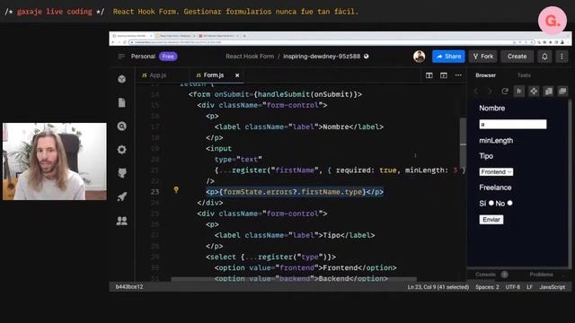Click the Fork button

pyautogui.click(x=483, y=57)
